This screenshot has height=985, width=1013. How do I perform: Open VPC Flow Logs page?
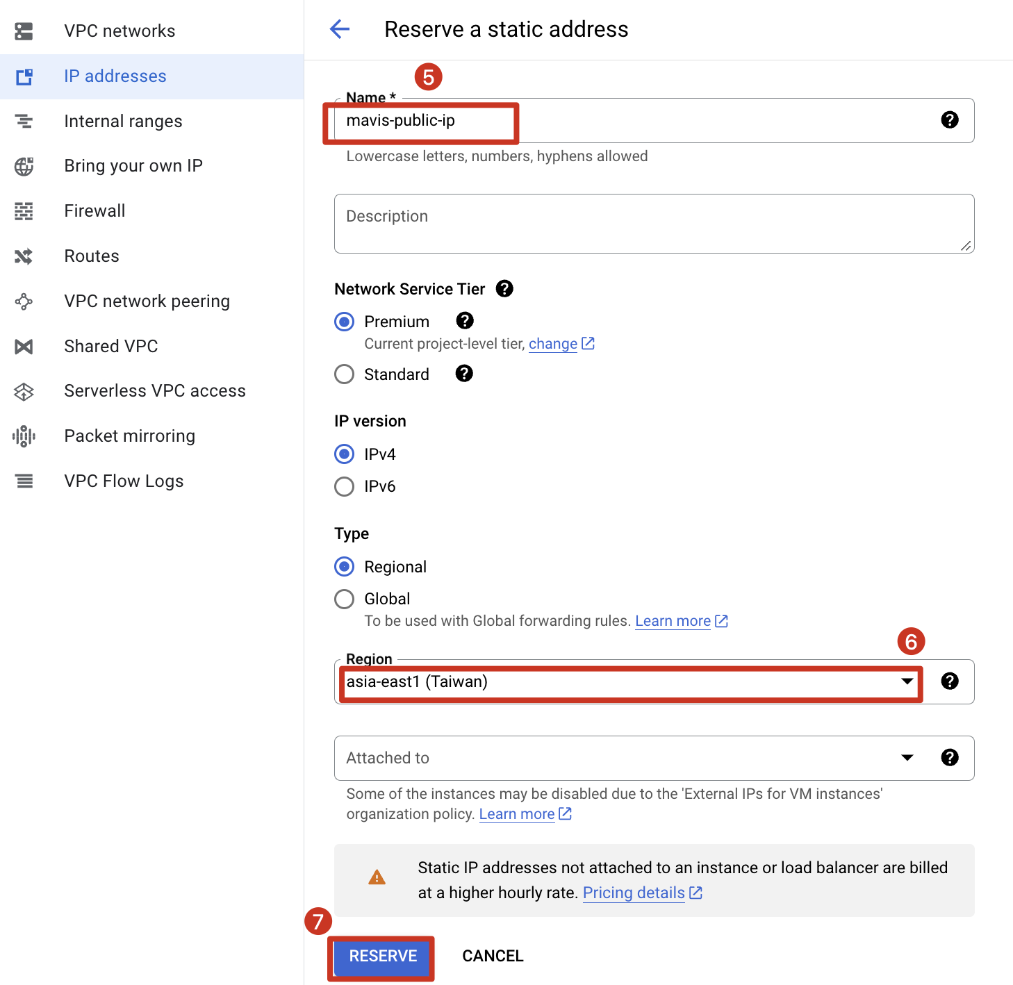(x=124, y=481)
